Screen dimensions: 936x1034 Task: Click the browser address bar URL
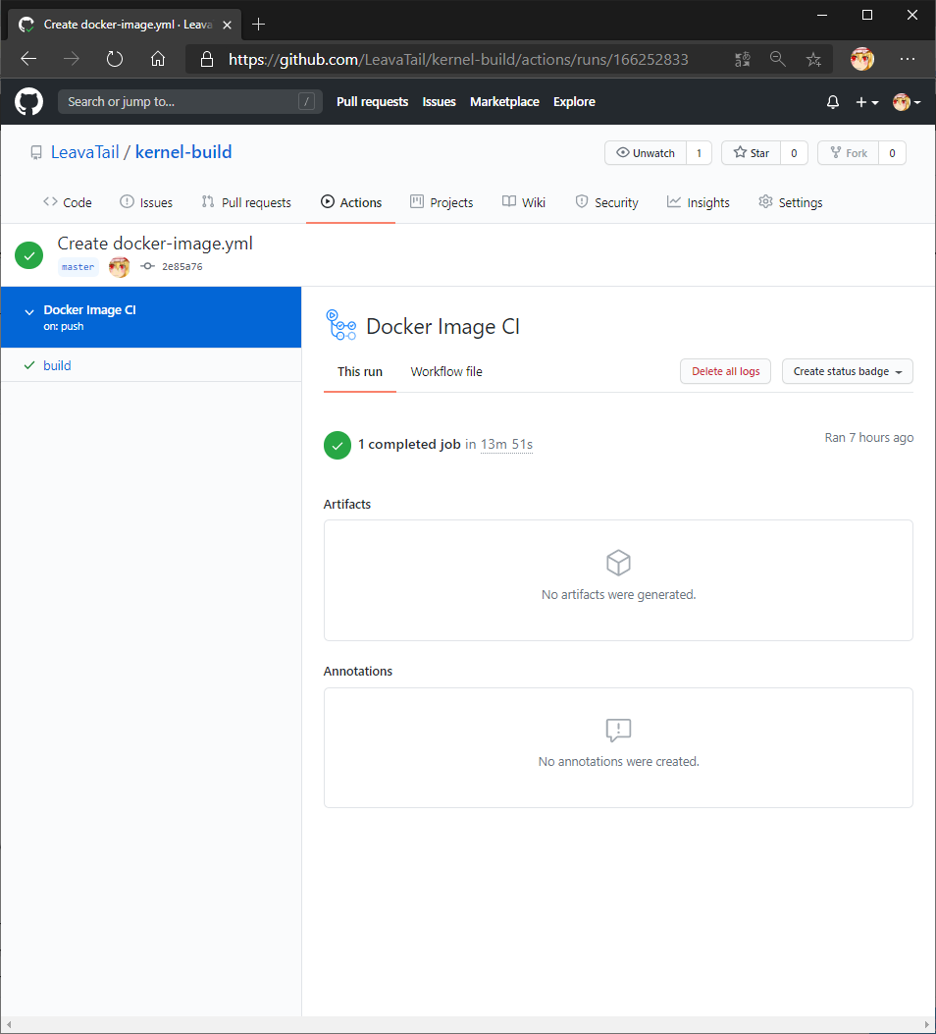pos(458,59)
